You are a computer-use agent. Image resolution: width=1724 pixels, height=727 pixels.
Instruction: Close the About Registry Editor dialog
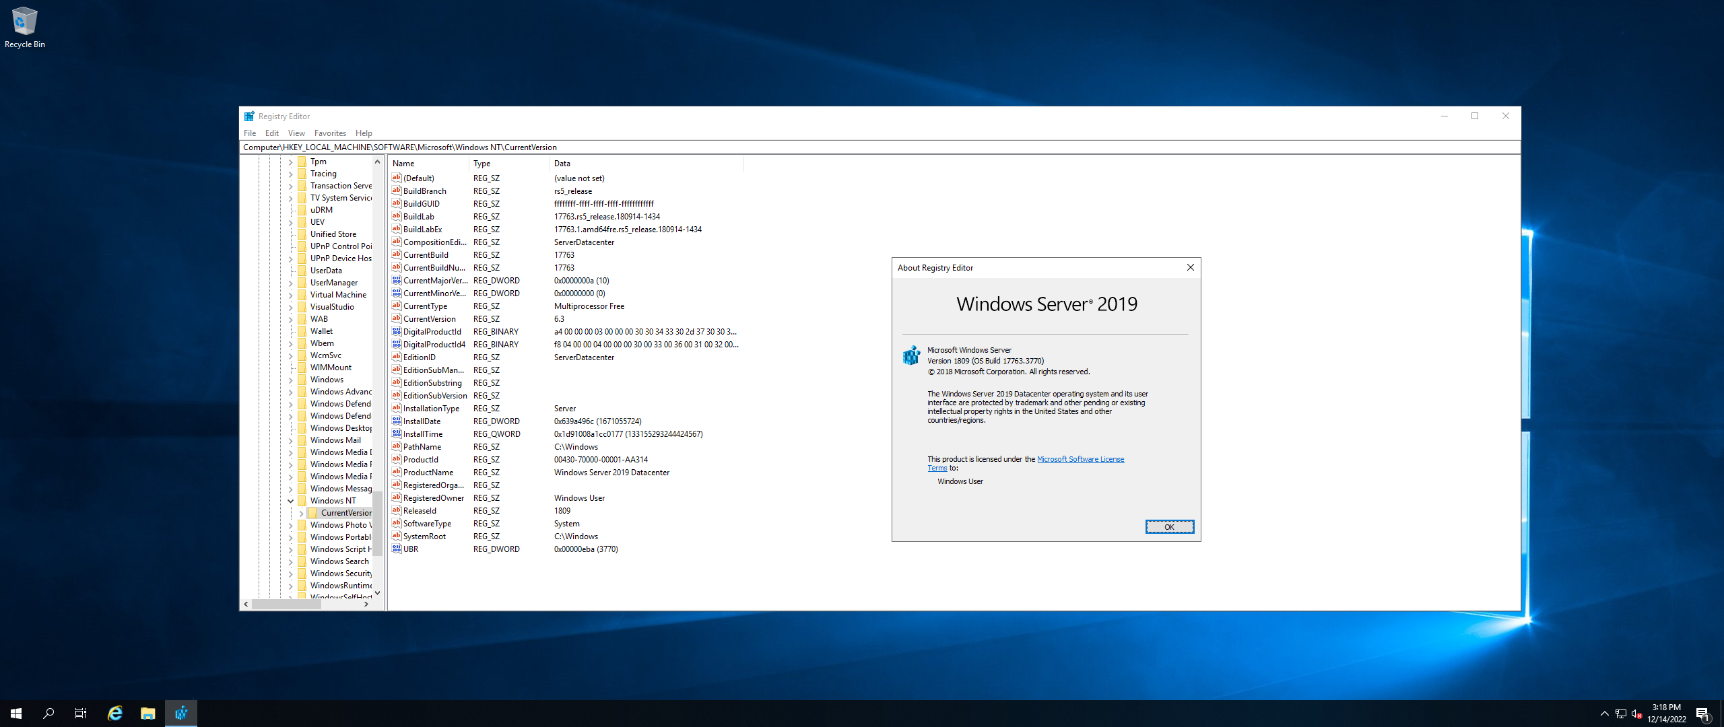(1190, 267)
